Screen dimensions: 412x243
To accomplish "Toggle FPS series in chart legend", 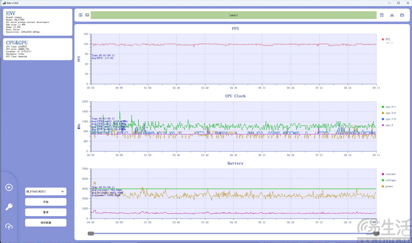I will pos(387,39).
